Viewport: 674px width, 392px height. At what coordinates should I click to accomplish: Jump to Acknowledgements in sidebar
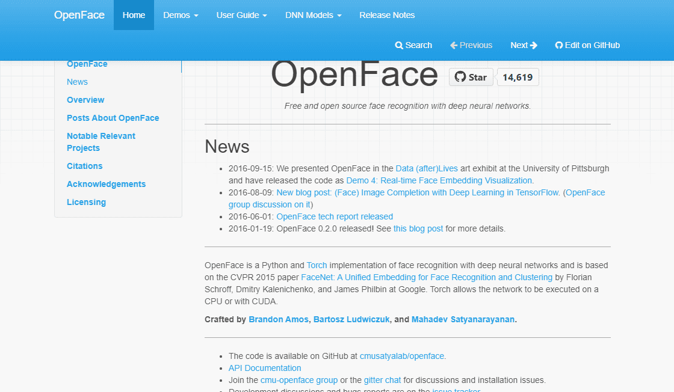pos(106,184)
